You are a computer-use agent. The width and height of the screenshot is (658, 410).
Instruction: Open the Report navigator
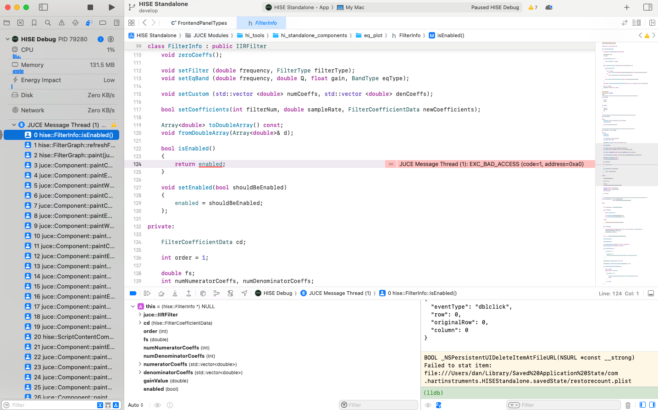116,22
